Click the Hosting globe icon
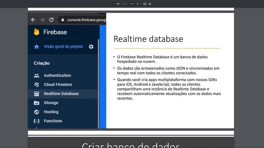This screenshot has height=148, width=264. [x=37, y=112]
